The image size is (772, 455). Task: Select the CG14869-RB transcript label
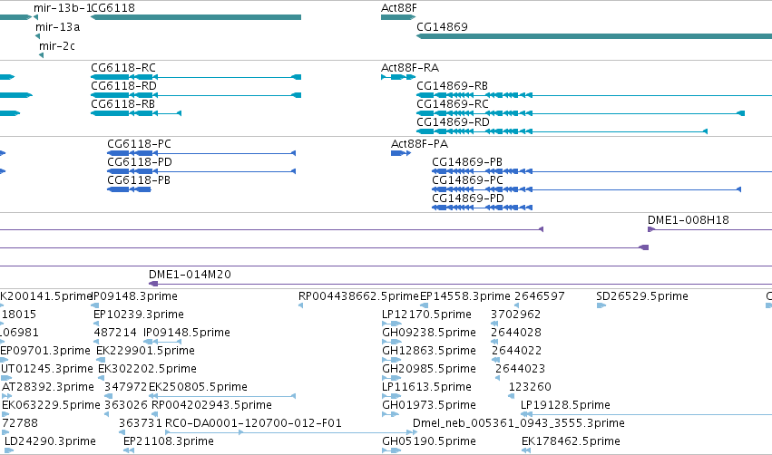click(452, 86)
